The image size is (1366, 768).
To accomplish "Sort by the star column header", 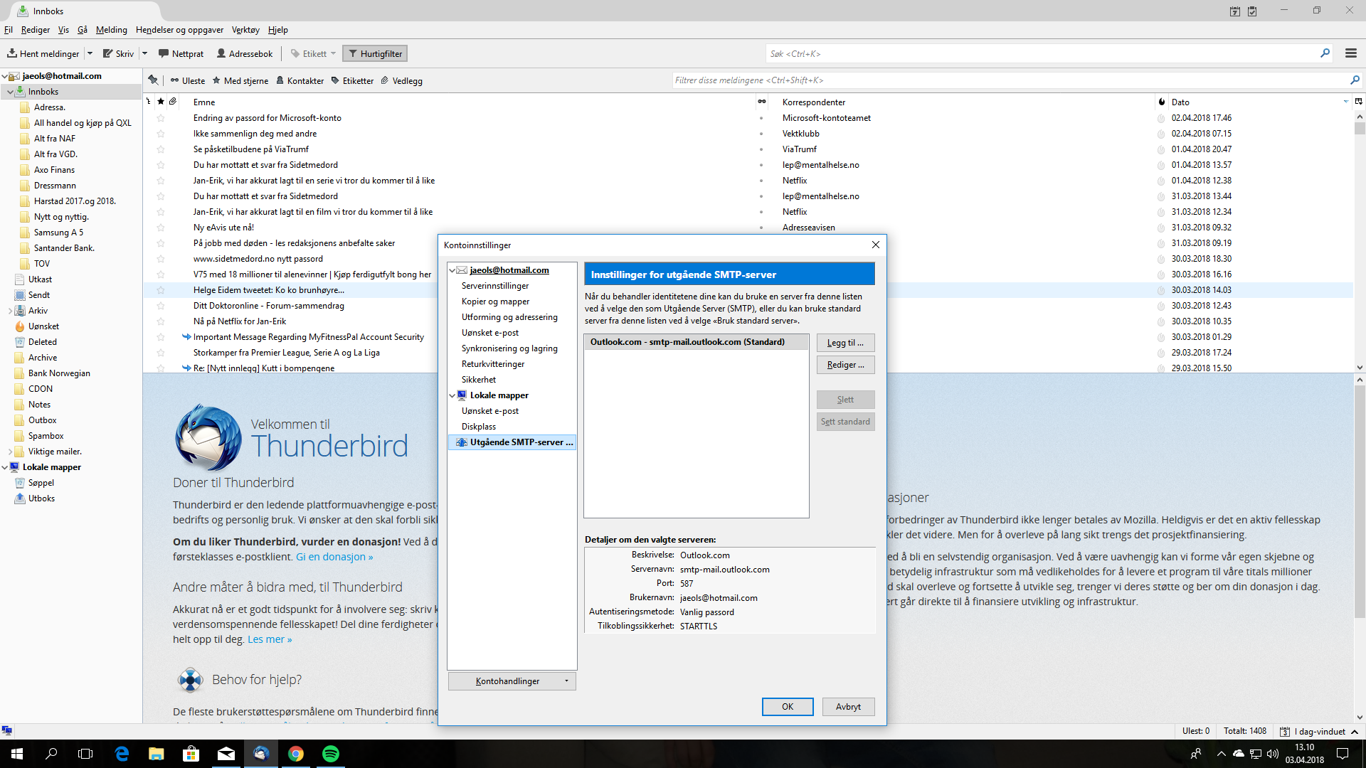I will 161,102.
